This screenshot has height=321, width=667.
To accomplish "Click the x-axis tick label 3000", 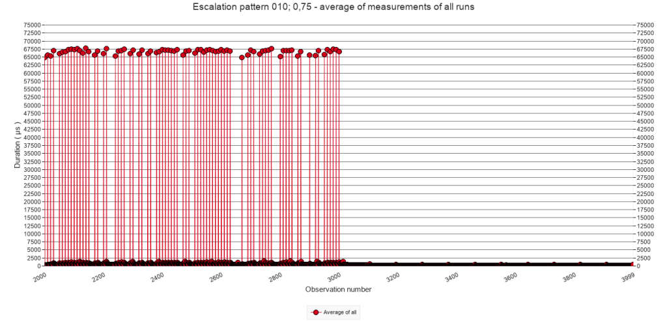I will (x=332, y=277).
